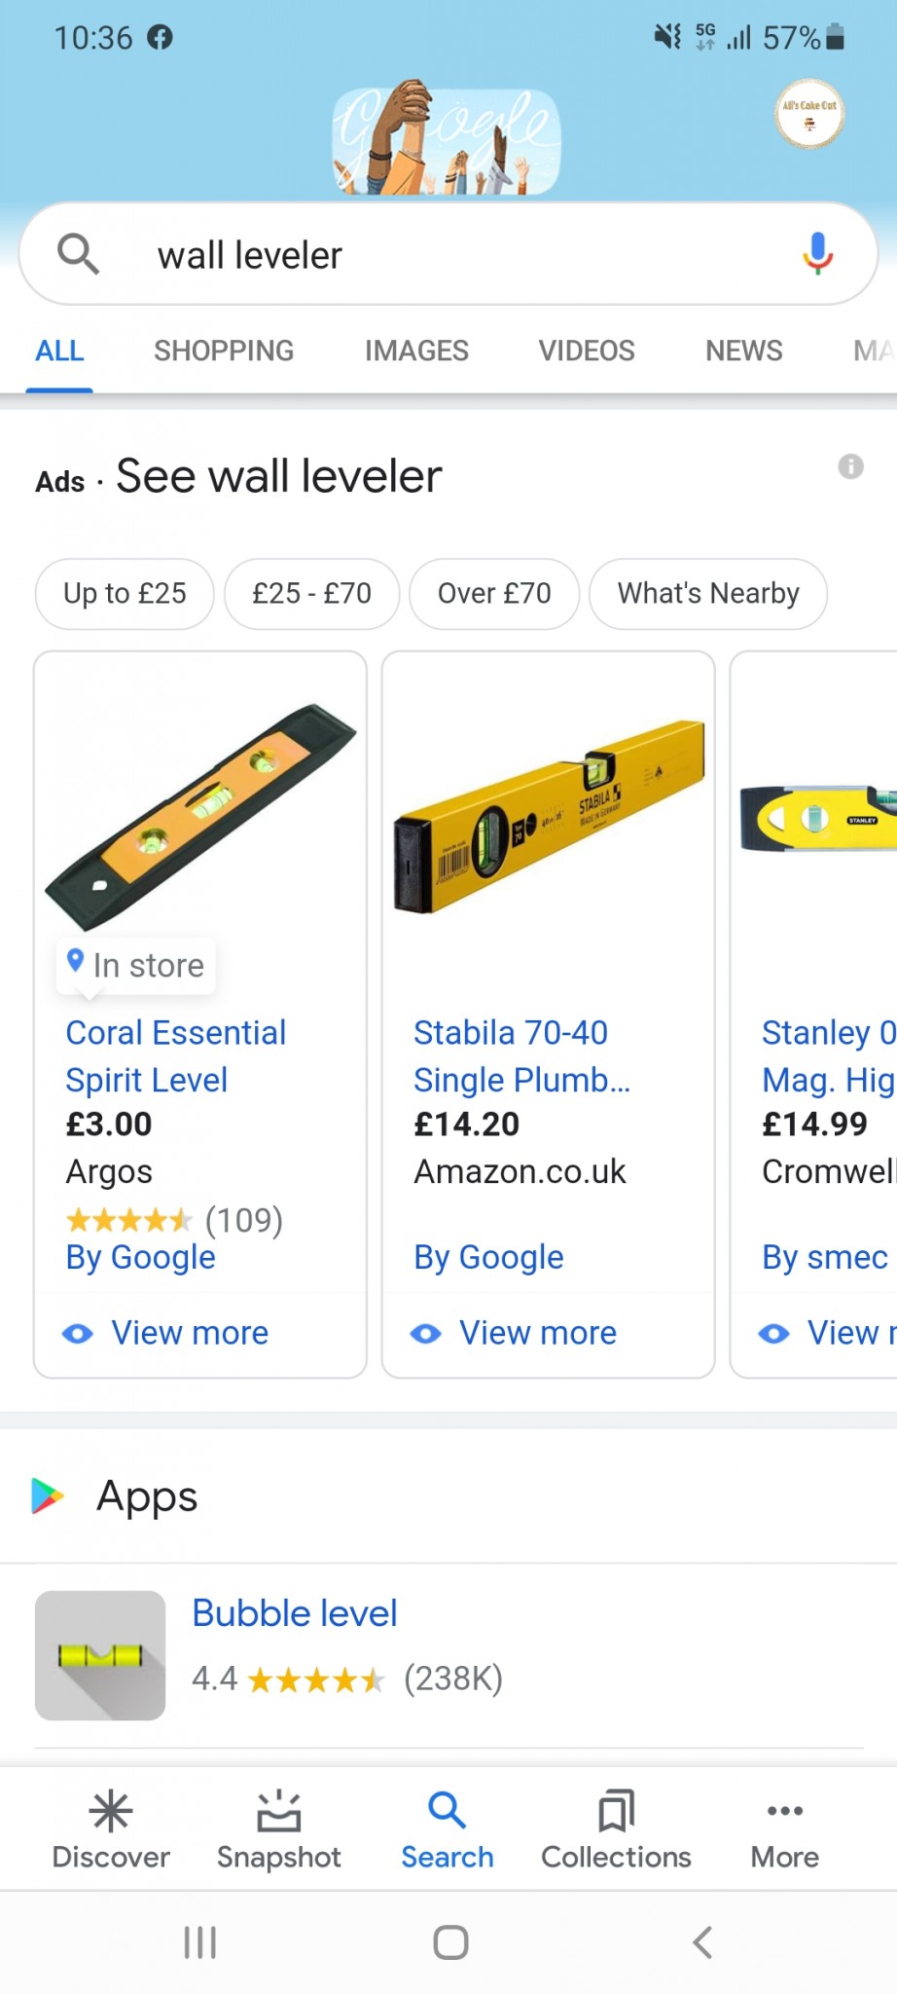This screenshot has height=1994, width=897.
Task: Tap the magnifier icon in search bar
Action: [x=78, y=254]
